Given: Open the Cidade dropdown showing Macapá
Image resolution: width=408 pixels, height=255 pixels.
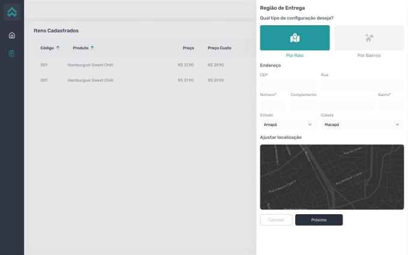Looking at the screenshot, I should (362, 125).
